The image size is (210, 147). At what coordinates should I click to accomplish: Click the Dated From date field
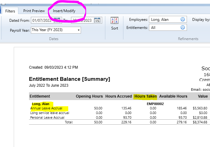tap(42, 20)
